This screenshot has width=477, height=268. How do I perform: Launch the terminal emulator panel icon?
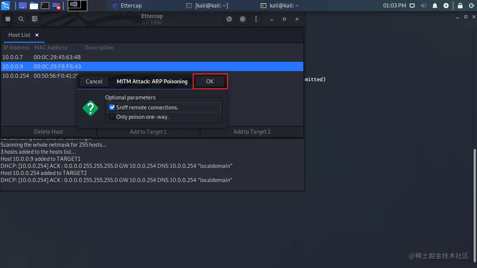(45, 6)
